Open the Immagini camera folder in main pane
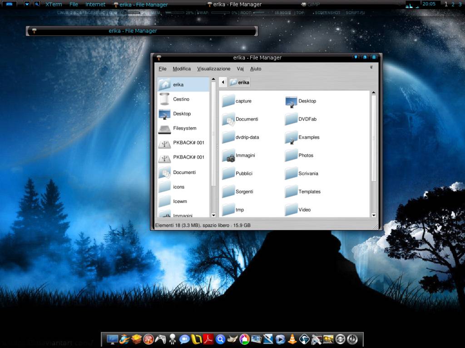Viewport: 465px width, 348px height. (x=238, y=155)
